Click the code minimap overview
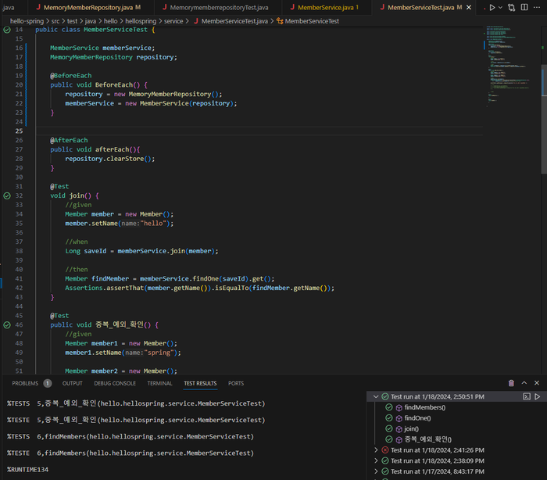 point(511,66)
